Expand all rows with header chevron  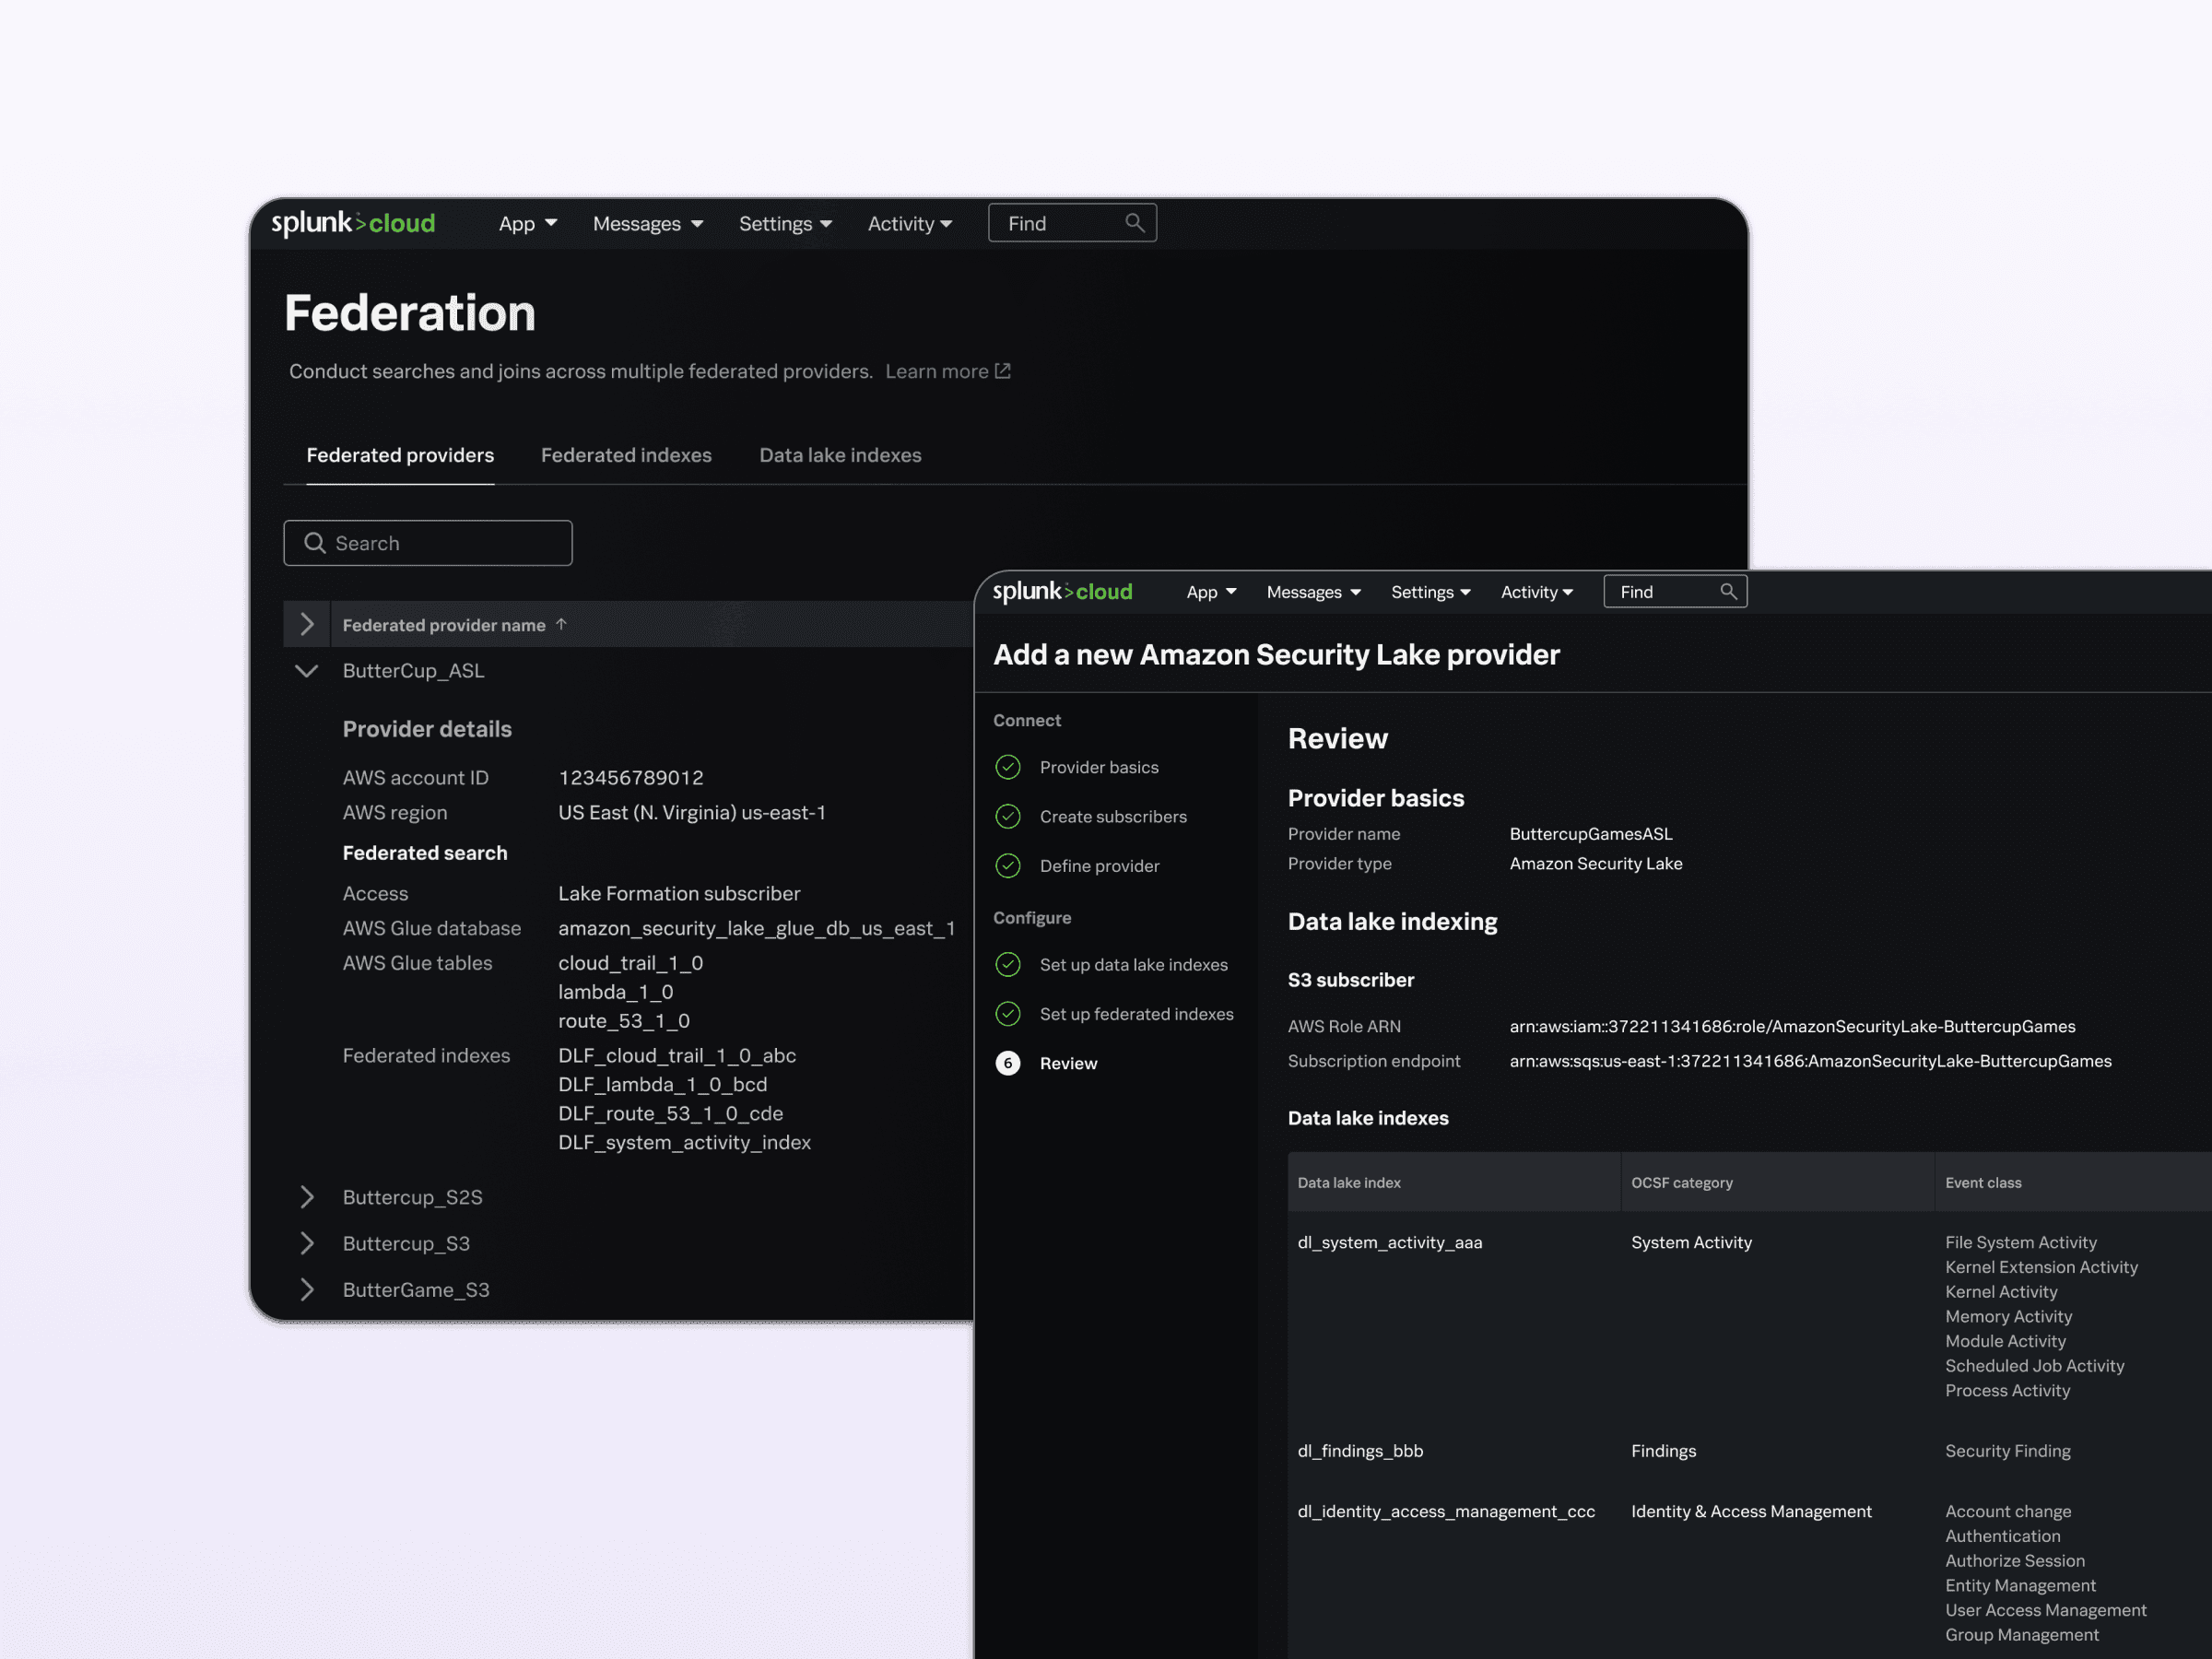[307, 624]
